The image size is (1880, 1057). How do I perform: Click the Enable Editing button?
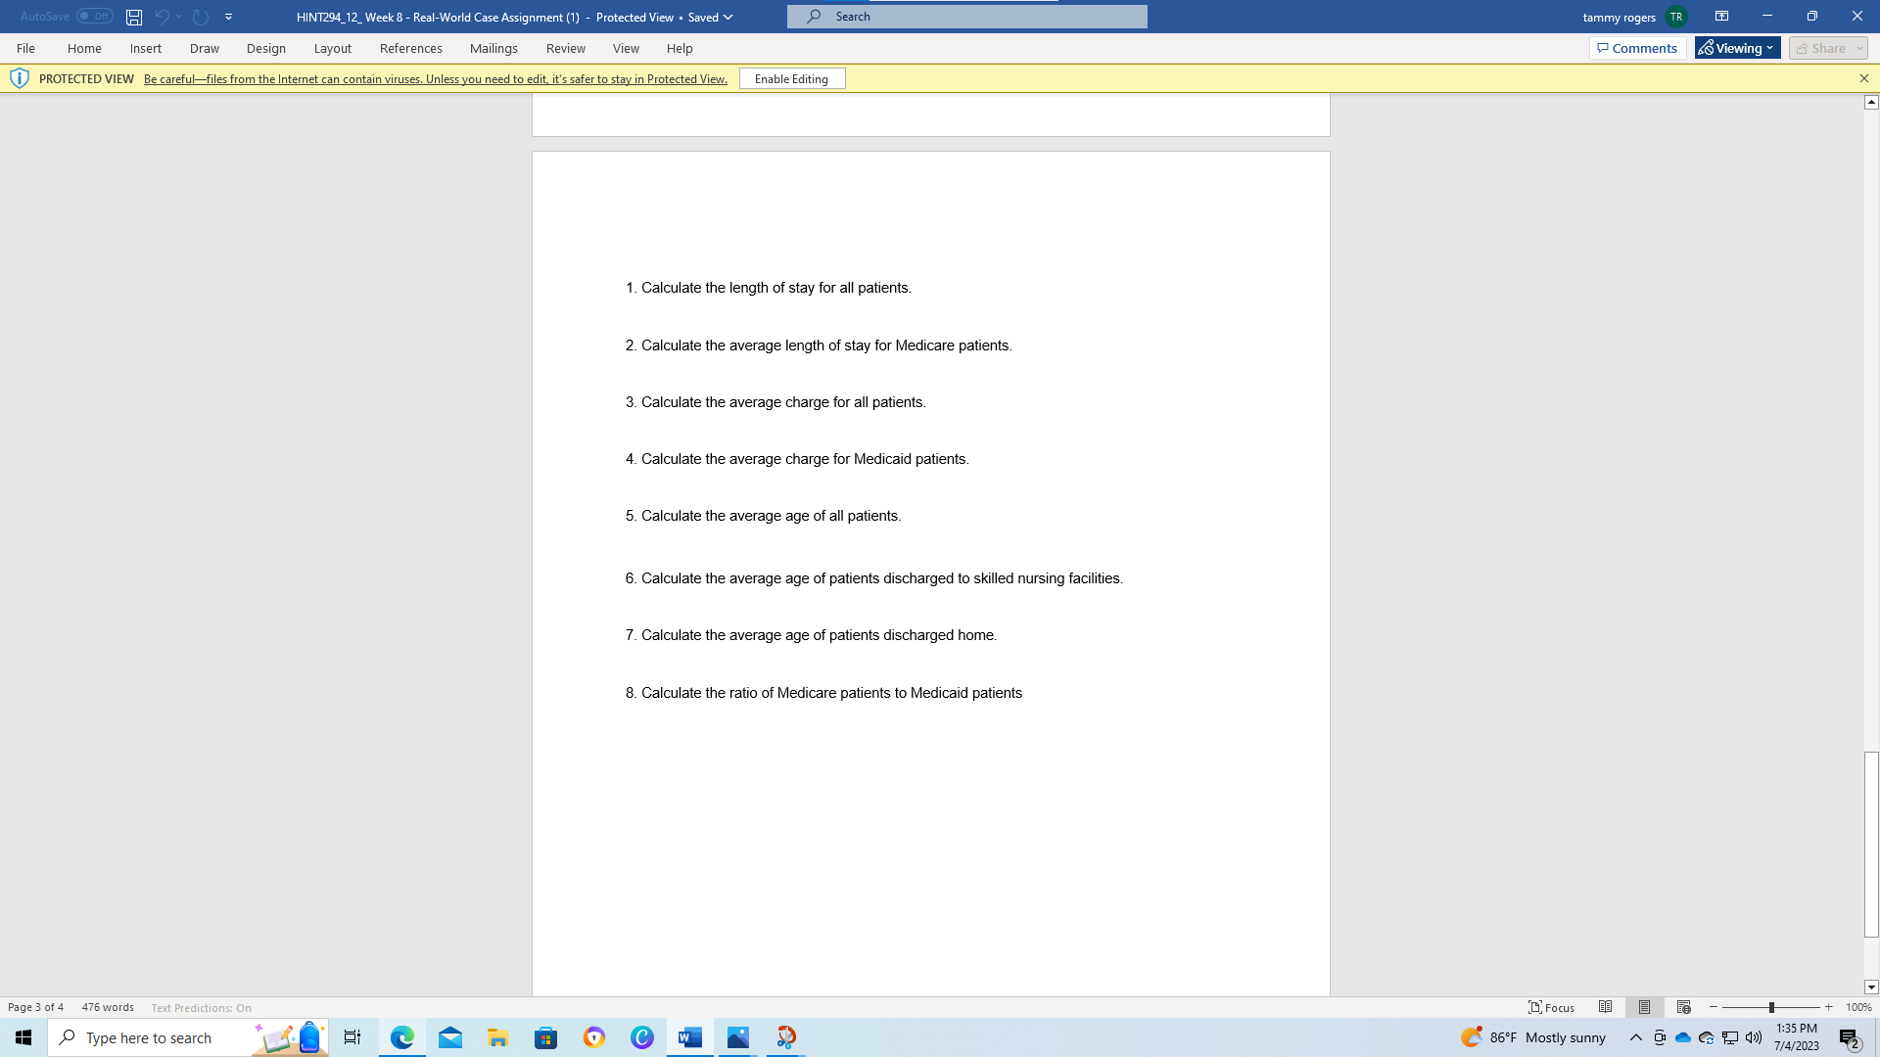[791, 78]
